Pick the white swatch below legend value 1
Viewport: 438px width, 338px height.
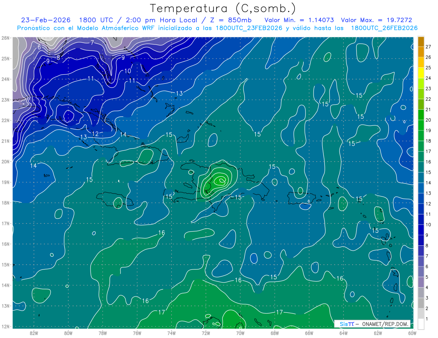(x=421, y=324)
